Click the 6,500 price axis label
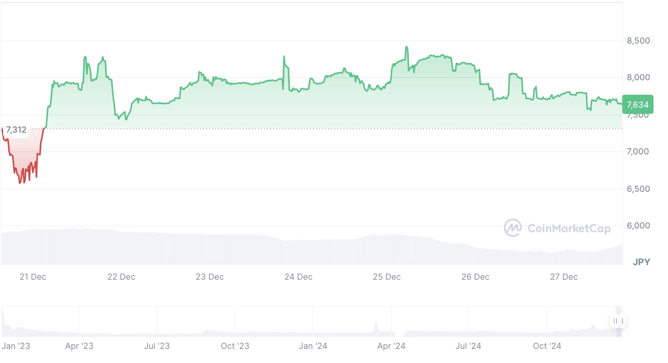This screenshot has width=668, height=363. (638, 189)
